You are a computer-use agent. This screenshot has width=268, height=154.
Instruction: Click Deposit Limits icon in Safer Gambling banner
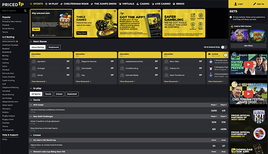[193, 16]
